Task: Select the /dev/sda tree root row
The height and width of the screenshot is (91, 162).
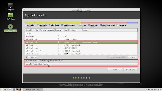Action: 81,33
